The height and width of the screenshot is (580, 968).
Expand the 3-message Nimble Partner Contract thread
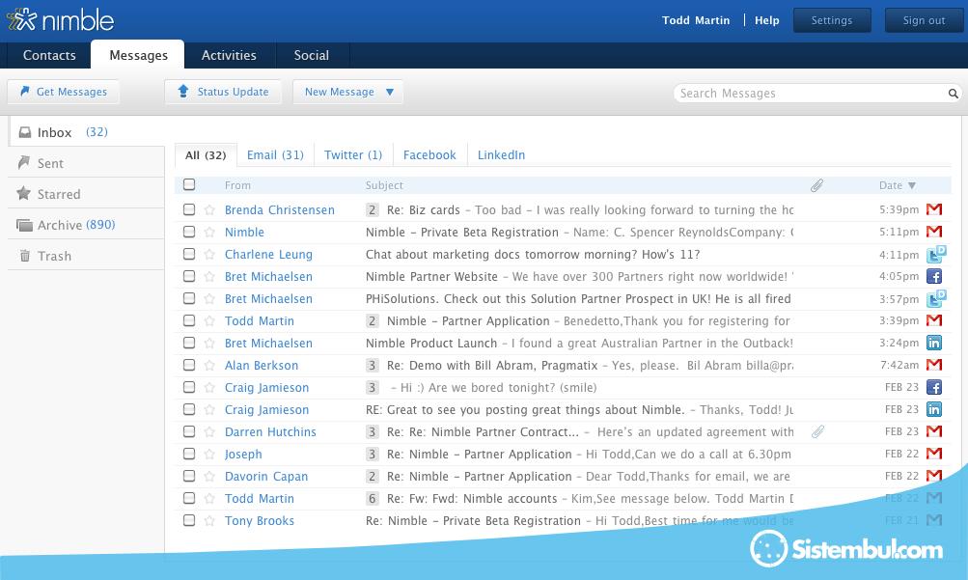(372, 432)
